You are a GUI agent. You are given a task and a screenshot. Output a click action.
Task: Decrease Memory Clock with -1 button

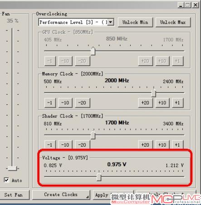[50, 103]
